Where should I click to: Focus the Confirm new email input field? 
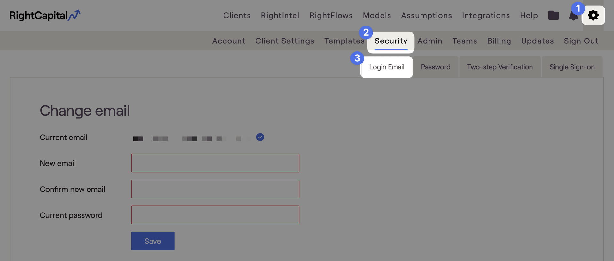click(215, 189)
